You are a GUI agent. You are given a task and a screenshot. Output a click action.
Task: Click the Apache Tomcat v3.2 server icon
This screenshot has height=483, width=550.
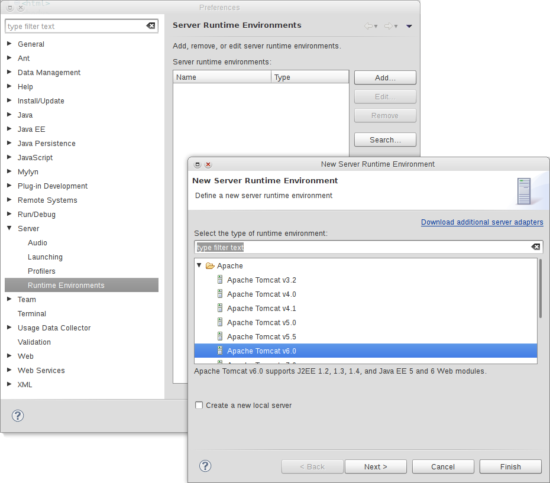click(220, 280)
